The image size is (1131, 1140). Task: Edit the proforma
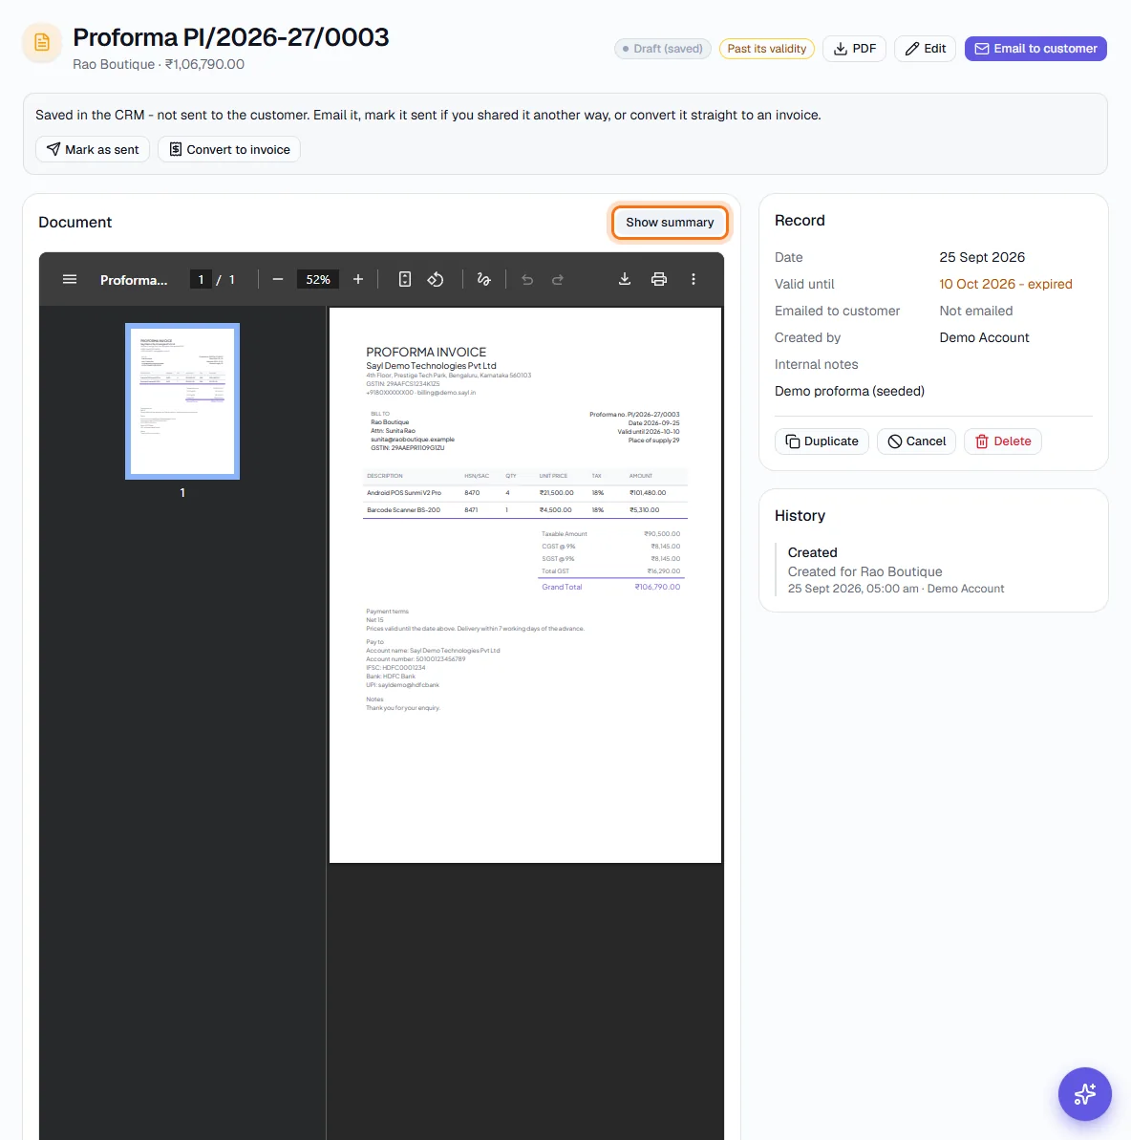click(x=925, y=49)
